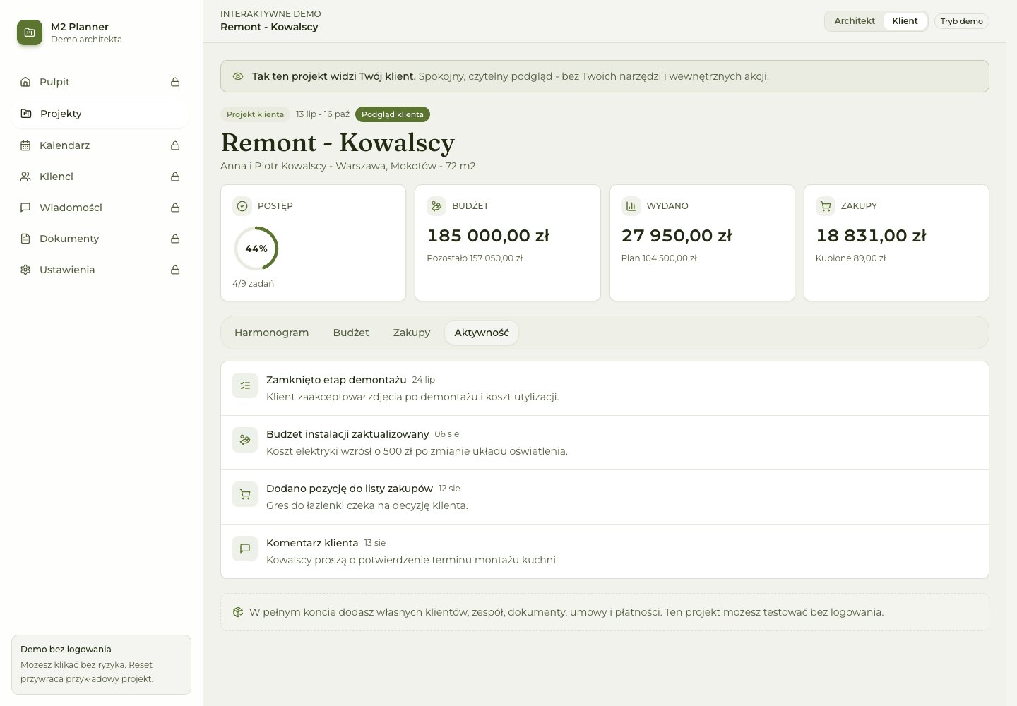Click the Kalendarz calendar icon
The image size is (1017, 706).
click(x=25, y=145)
